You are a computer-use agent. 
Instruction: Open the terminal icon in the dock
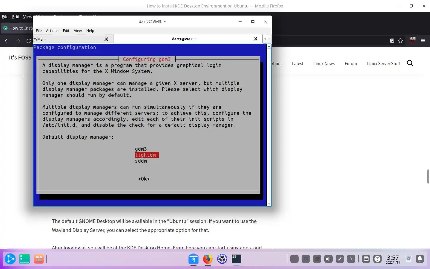click(236, 259)
